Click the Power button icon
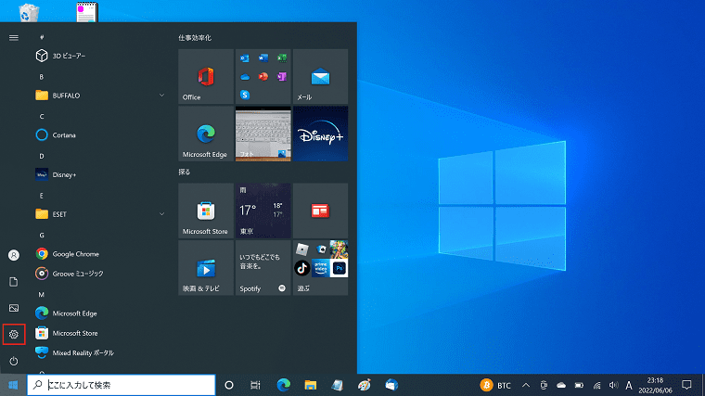705x396 pixels. tap(14, 361)
